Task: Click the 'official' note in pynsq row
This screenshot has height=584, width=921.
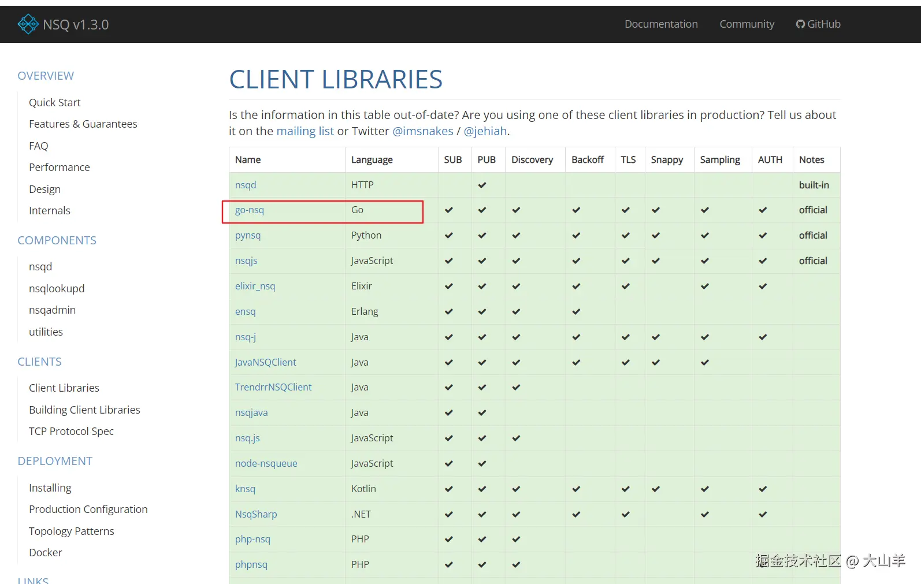Action: [x=813, y=236]
